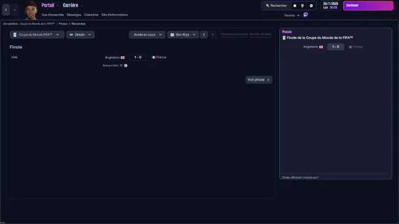Open the Dim 19 jui date dropdown
The image size is (399, 224).
pos(183,34)
